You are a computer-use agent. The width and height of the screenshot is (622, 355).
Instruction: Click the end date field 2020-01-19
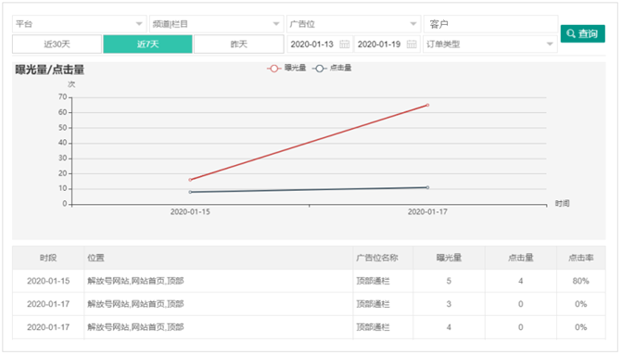click(x=387, y=44)
